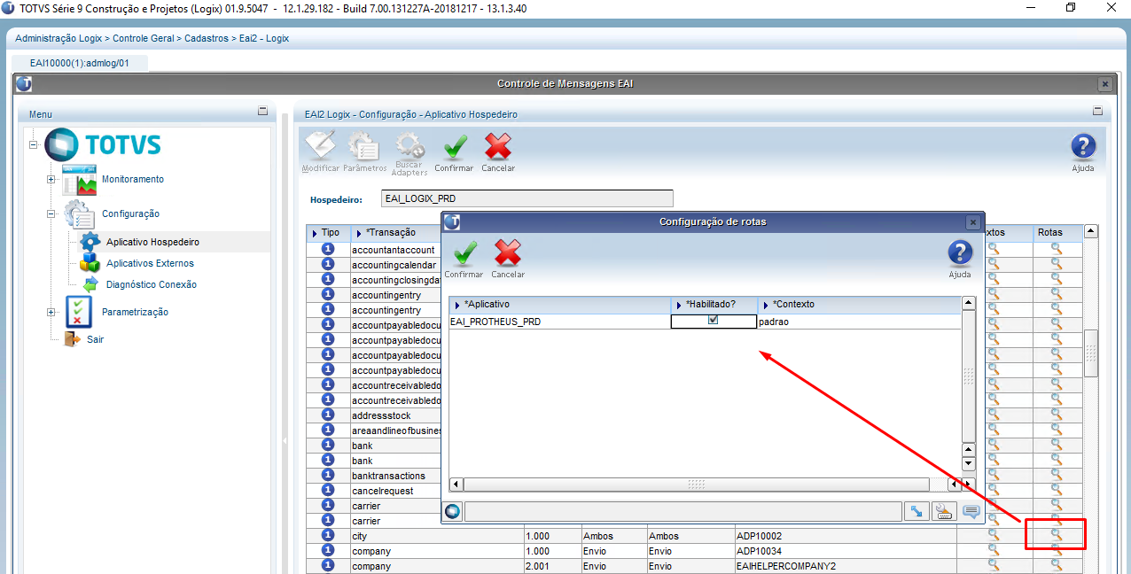Screen dimensions: 1131x574
Task: Click Sair in the menu tree
Action: pos(95,339)
